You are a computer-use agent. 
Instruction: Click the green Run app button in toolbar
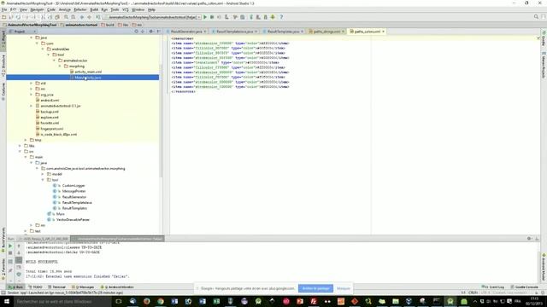[x=205, y=17]
